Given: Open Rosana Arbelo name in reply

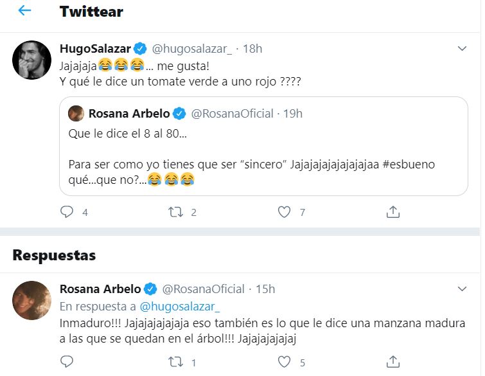Looking at the screenshot, I should (100, 289).
